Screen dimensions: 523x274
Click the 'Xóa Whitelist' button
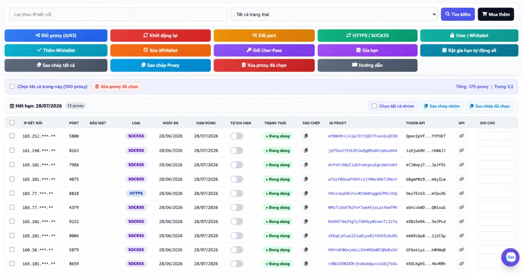pyautogui.click(x=161, y=50)
